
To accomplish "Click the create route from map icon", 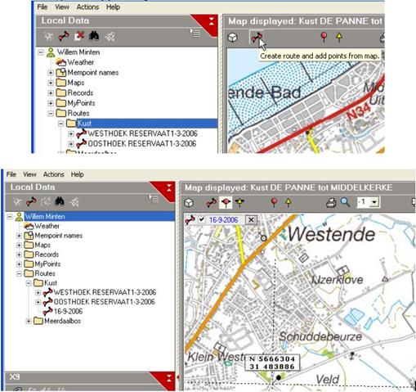I will click(x=257, y=37).
